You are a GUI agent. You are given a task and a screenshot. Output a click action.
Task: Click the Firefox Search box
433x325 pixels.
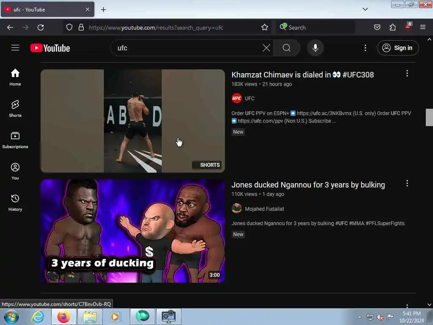(315, 28)
